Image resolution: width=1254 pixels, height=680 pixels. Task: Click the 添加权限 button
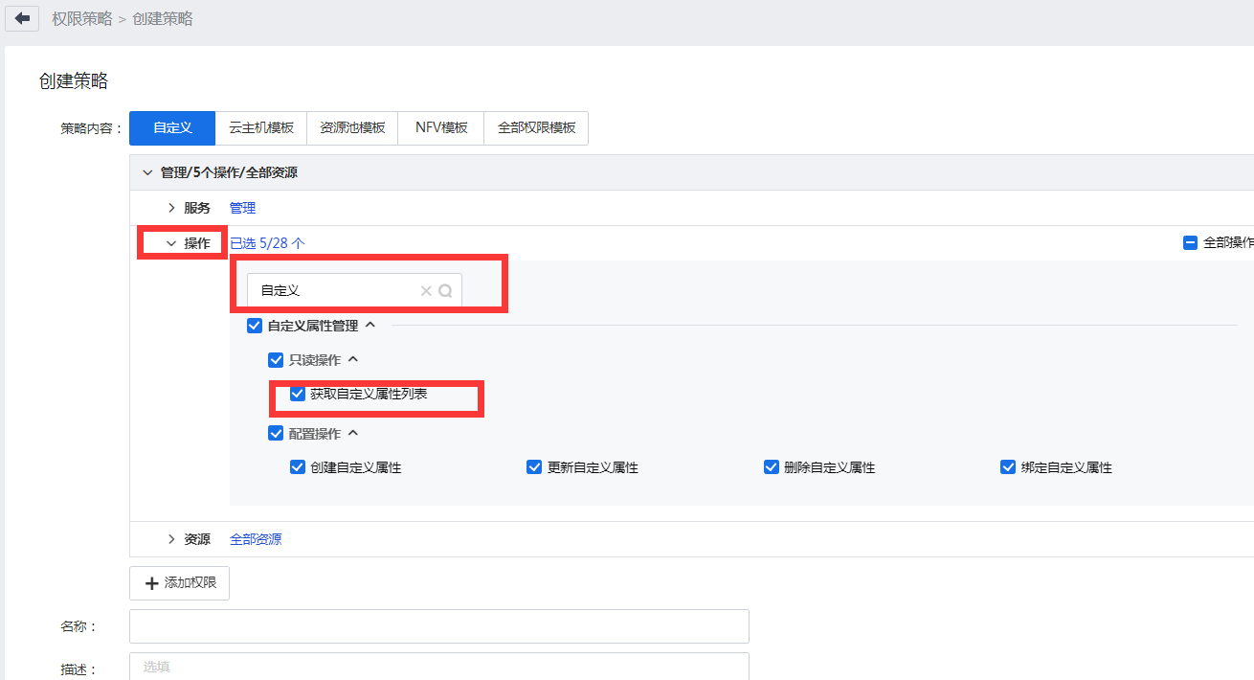point(180,582)
